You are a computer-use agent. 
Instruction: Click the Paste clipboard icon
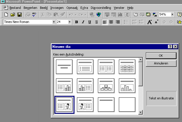[56, 15]
